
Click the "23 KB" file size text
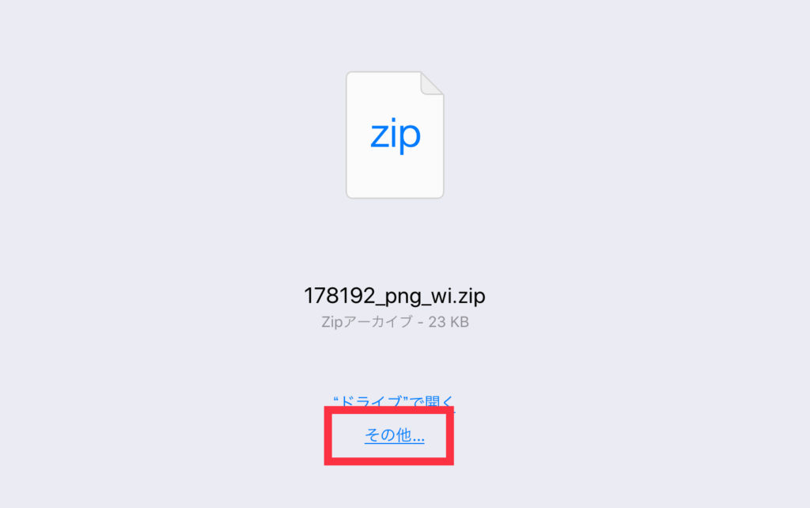pos(449,322)
